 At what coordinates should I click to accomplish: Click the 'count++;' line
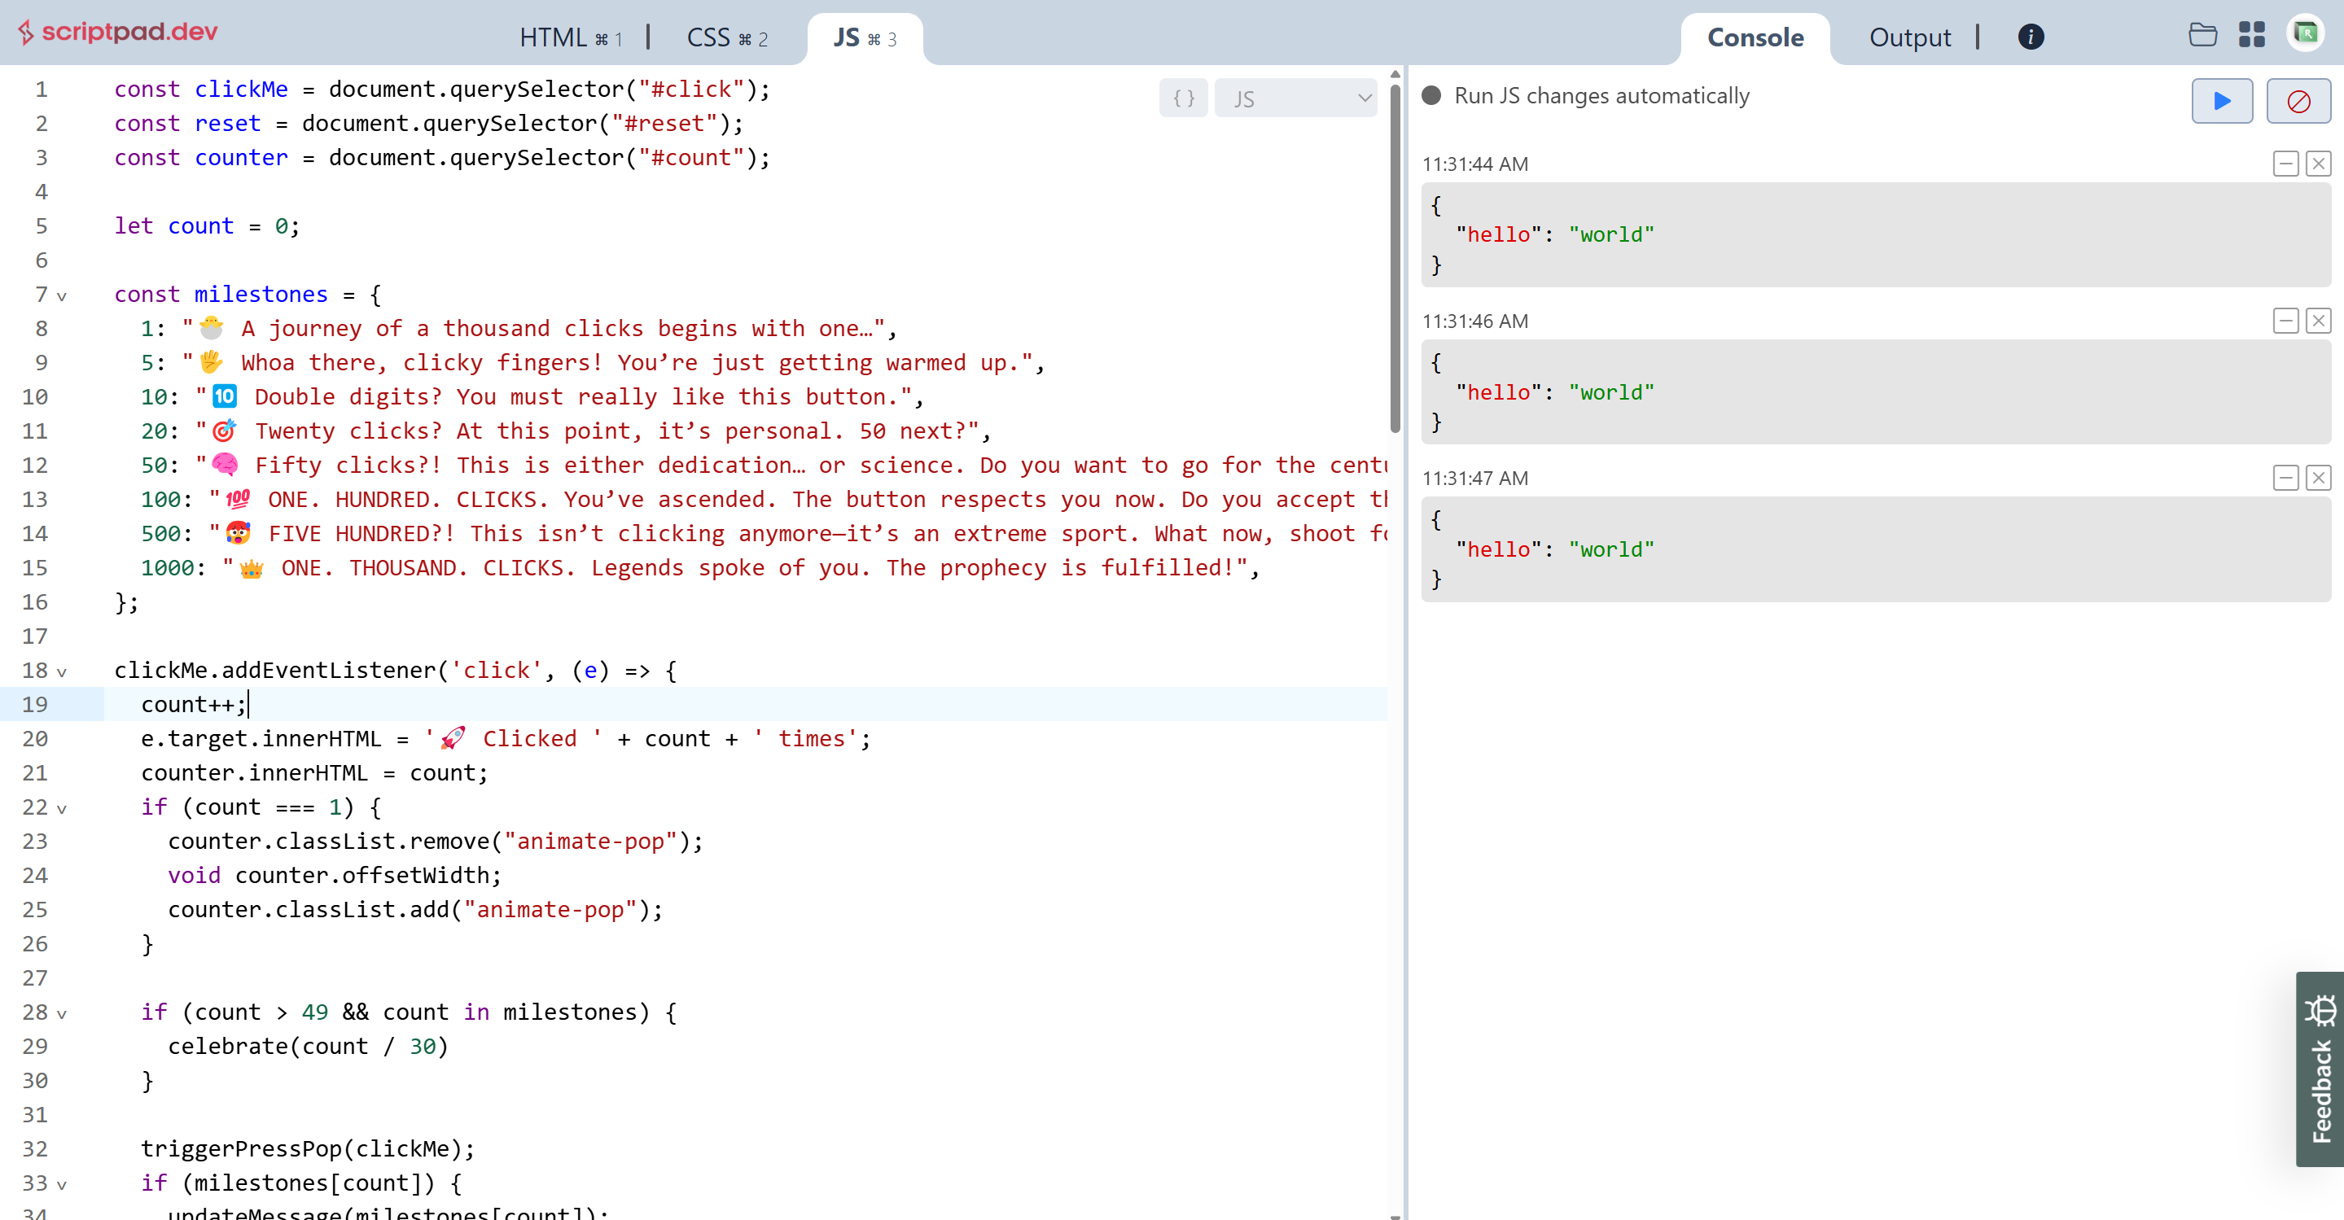(x=193, y=704)
